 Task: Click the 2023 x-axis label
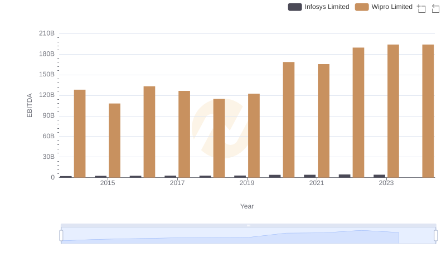point(386,183)
